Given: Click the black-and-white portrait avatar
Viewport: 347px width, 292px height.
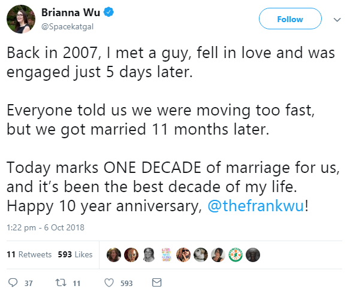Looking at the screenshot, I should click(149, 255).
